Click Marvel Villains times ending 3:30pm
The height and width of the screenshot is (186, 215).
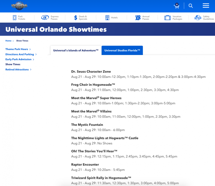click(x=126, y=117)
